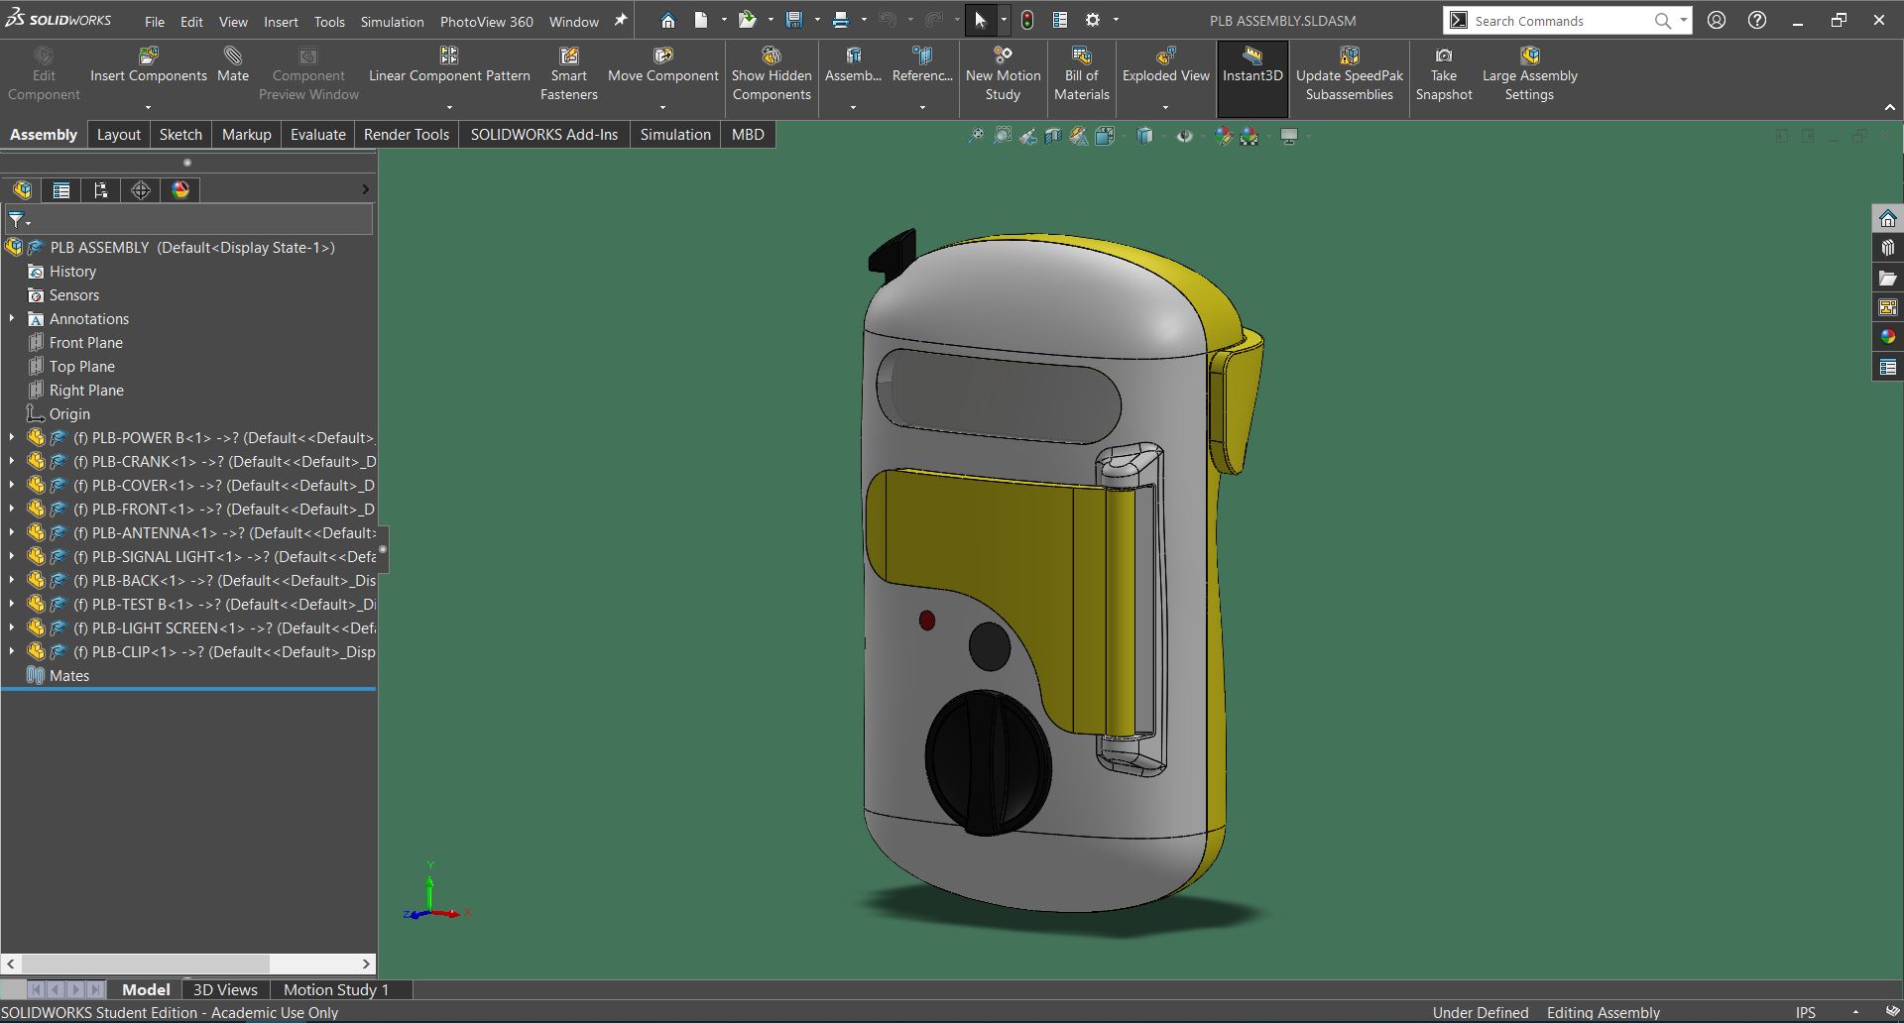
Task: Expand the manager pane tabs chevron
Action: click(x=365, y=189)
